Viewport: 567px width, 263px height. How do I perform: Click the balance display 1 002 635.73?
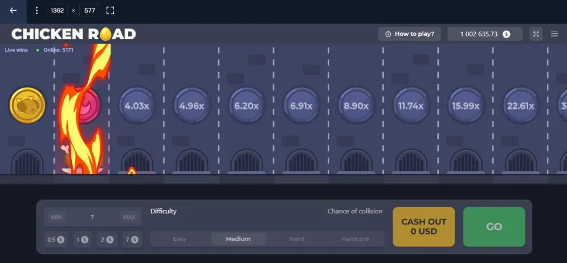point(485,34)
